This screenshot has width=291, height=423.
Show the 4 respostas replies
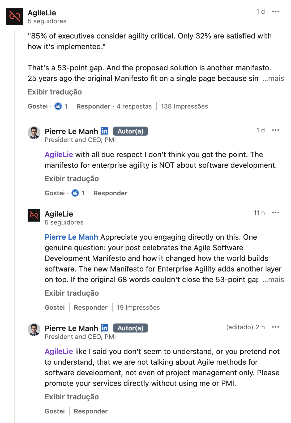(x=134, y=106)
